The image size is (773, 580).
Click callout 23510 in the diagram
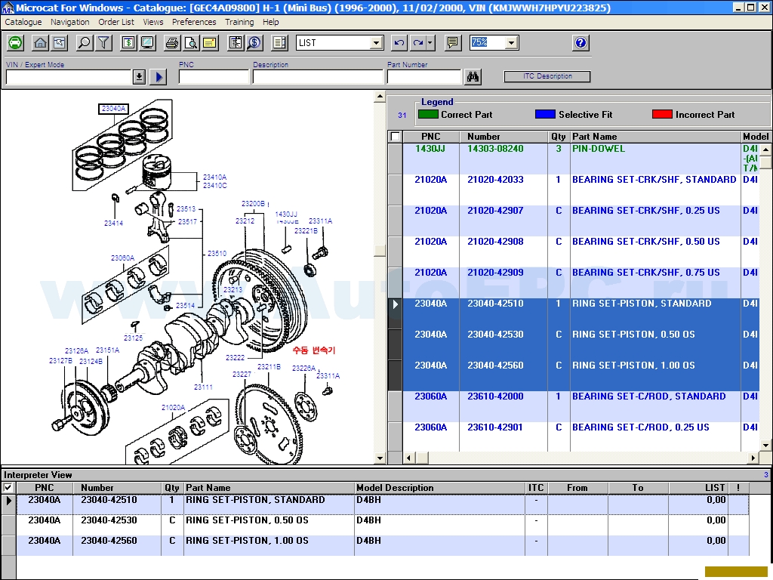tap(217, 254)
